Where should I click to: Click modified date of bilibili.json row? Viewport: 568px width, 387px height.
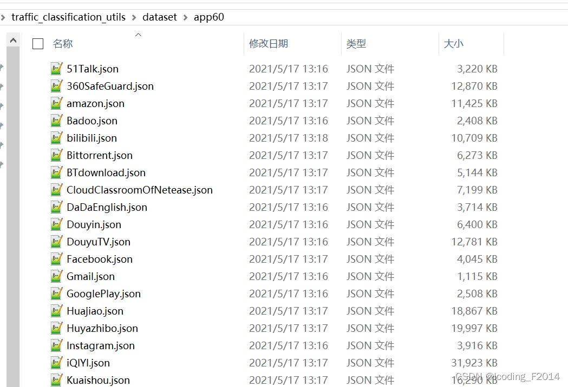289,138
